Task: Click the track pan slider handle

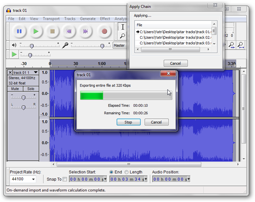Action: point(24,107)
